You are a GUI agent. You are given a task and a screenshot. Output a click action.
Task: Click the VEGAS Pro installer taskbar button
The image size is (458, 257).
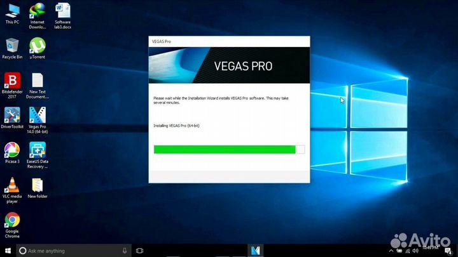pos(256,251)
